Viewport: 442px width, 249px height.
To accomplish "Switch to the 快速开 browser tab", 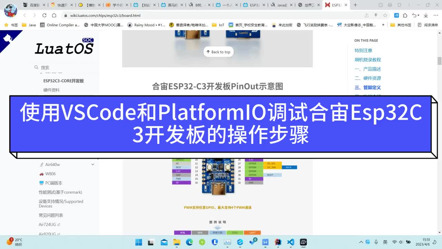I will click(x=60, y=5).
